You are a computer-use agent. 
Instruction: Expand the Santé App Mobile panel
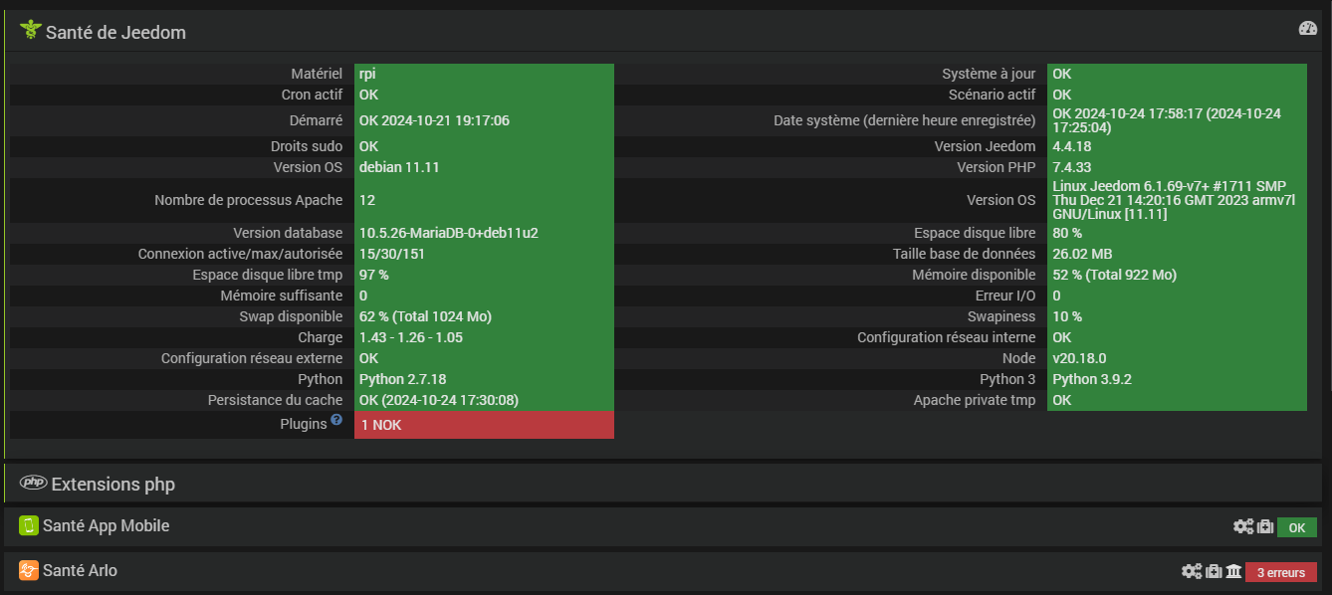point(107,525)
